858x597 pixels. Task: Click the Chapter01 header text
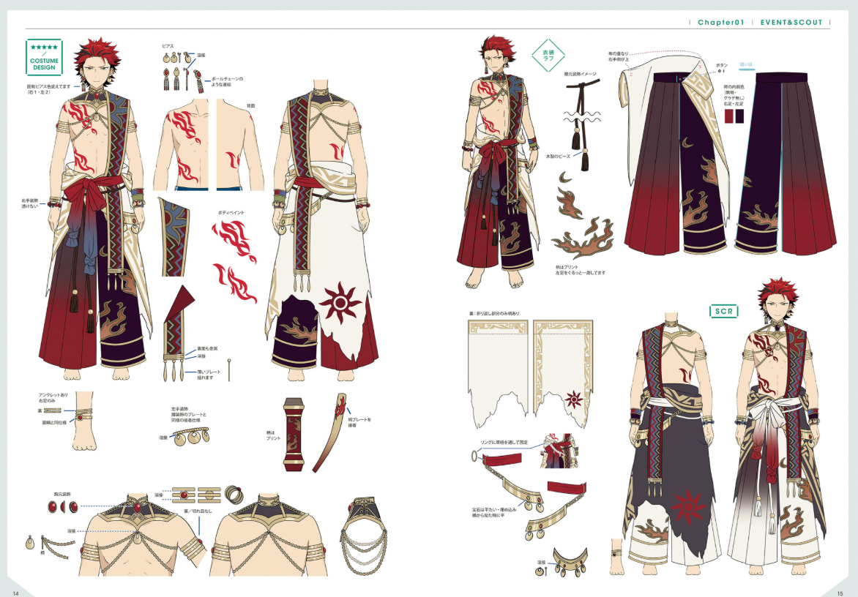[x=720, y=23]
